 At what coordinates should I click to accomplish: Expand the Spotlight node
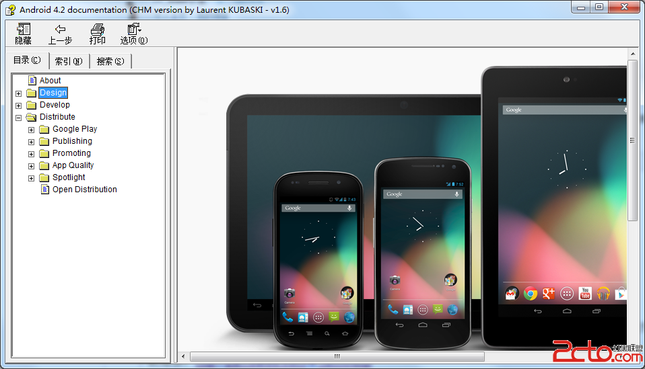(31, 178)
